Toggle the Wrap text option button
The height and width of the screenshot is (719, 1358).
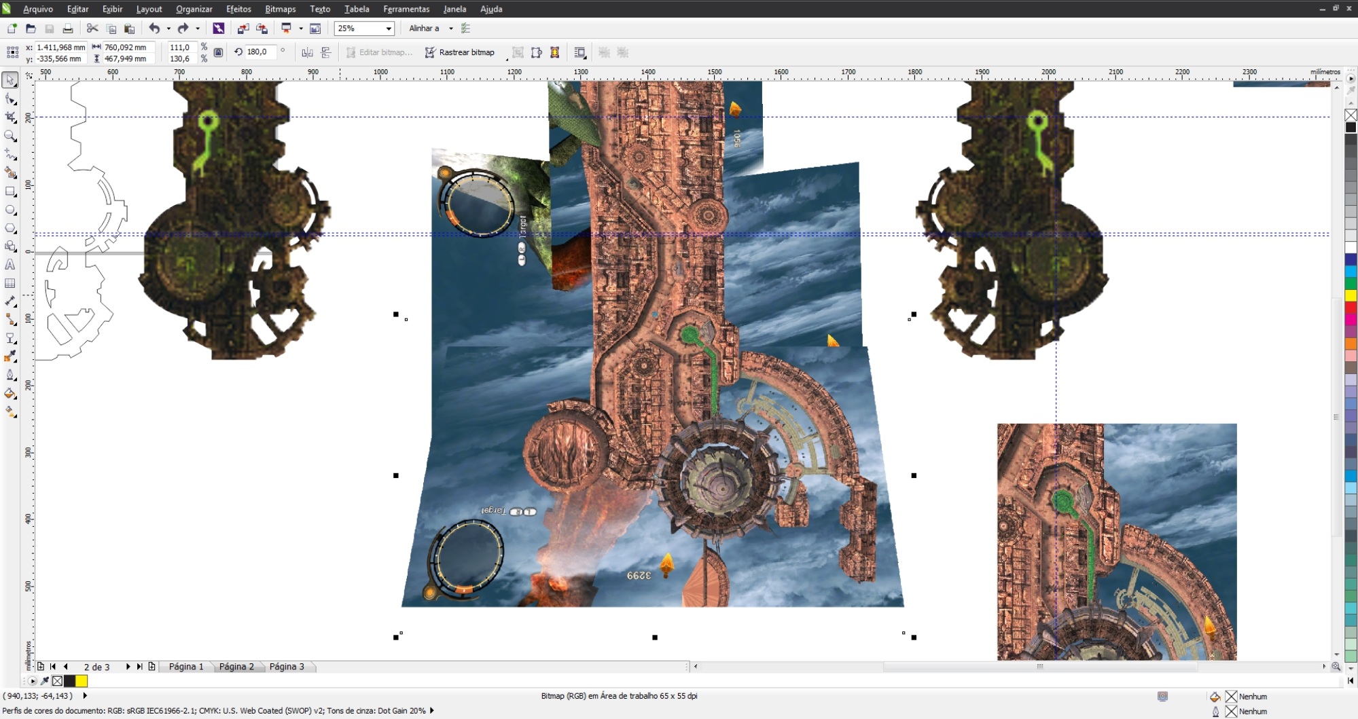[x=580, y=52]
